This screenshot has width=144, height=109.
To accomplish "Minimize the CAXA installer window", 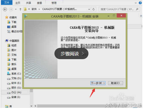I will click(109, 16).
